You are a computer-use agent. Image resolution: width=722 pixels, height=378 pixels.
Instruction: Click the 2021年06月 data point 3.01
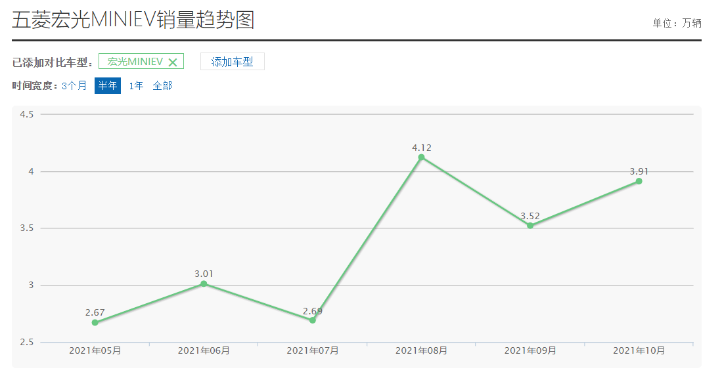204,283
